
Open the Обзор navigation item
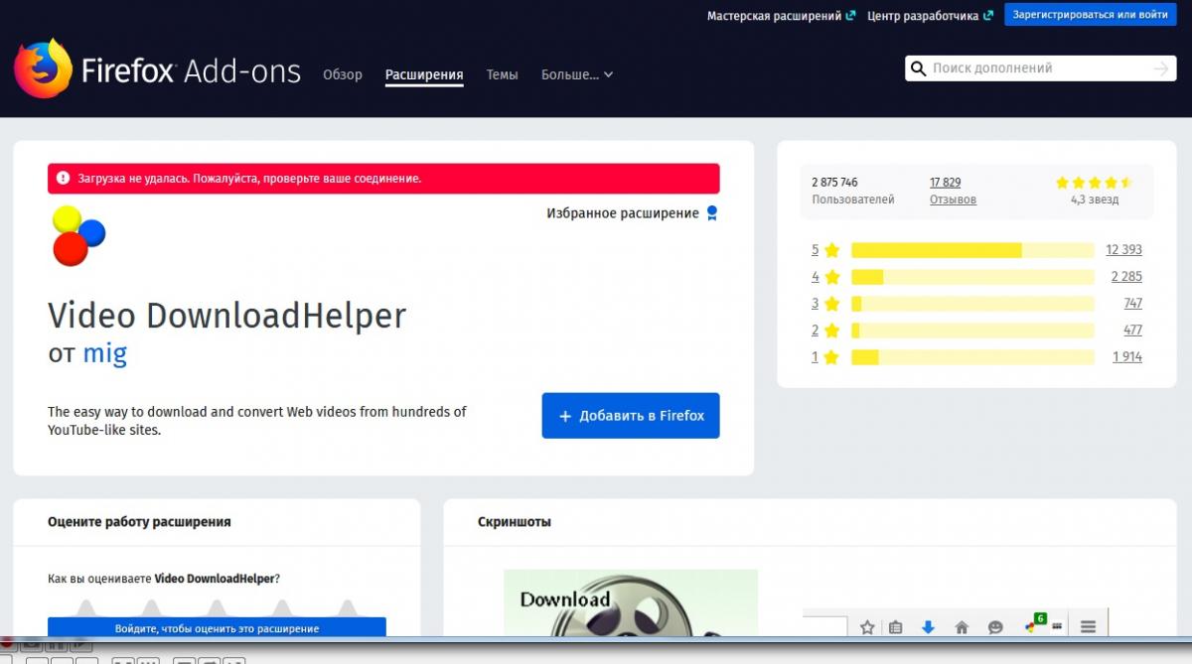click(342, 74)
